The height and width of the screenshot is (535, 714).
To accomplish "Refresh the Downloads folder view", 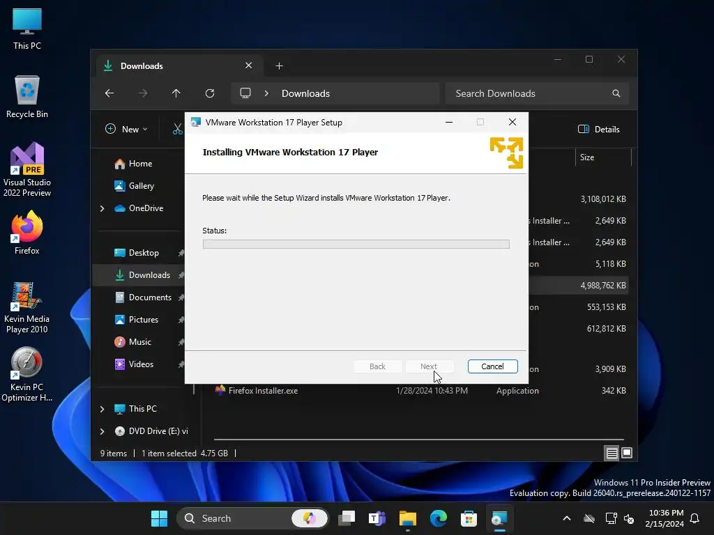I will coord(210,93).
